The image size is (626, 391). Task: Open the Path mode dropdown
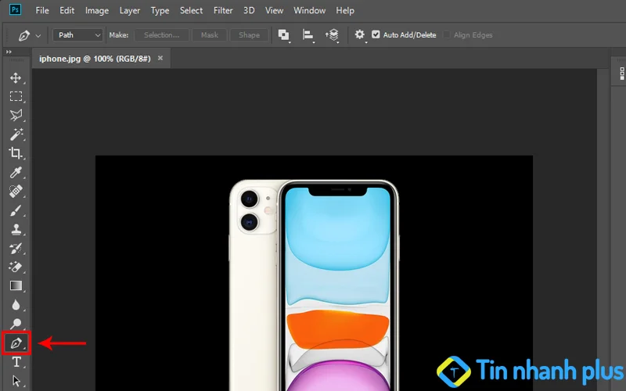click(79, 35)
